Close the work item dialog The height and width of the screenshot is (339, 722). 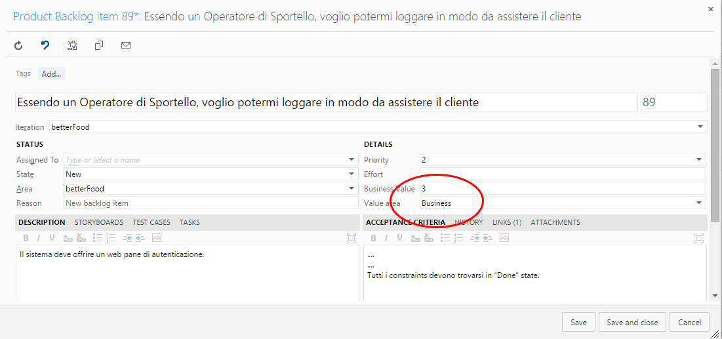[x=711, y=9]
